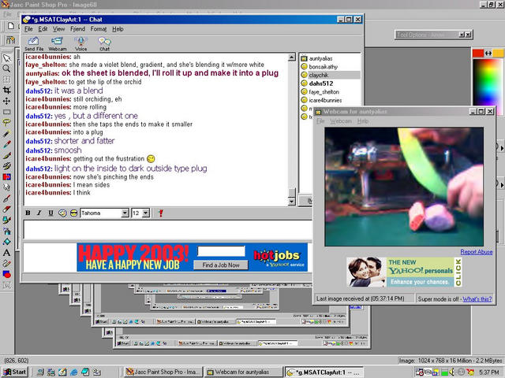Select the Dropper tool
Viewport: 505px width, 378px height.
[7, 144]
